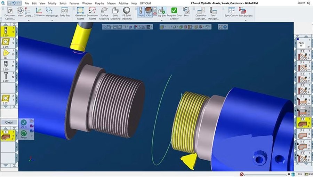Click the CS1 status bar entry
This screenshot has width=313, height=177.
point(300,175)
